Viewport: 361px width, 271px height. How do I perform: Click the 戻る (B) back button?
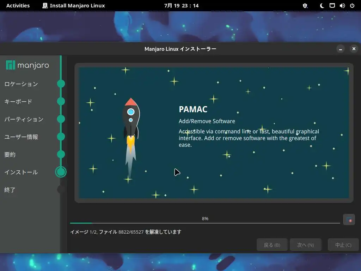(272, 245)
